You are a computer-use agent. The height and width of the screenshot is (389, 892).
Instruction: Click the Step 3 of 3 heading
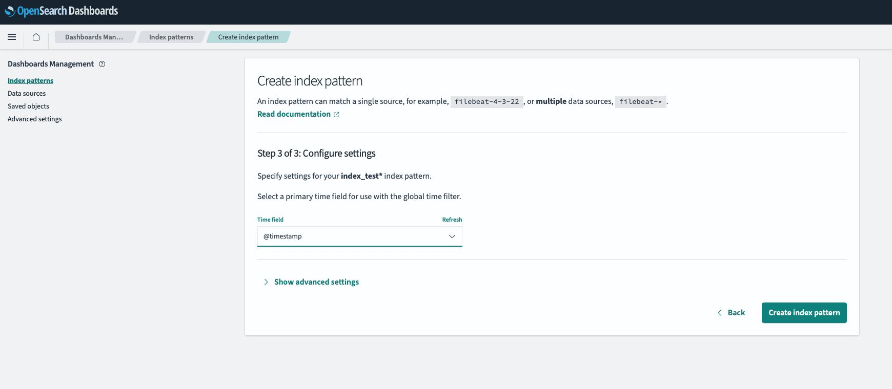click(316, 154)
